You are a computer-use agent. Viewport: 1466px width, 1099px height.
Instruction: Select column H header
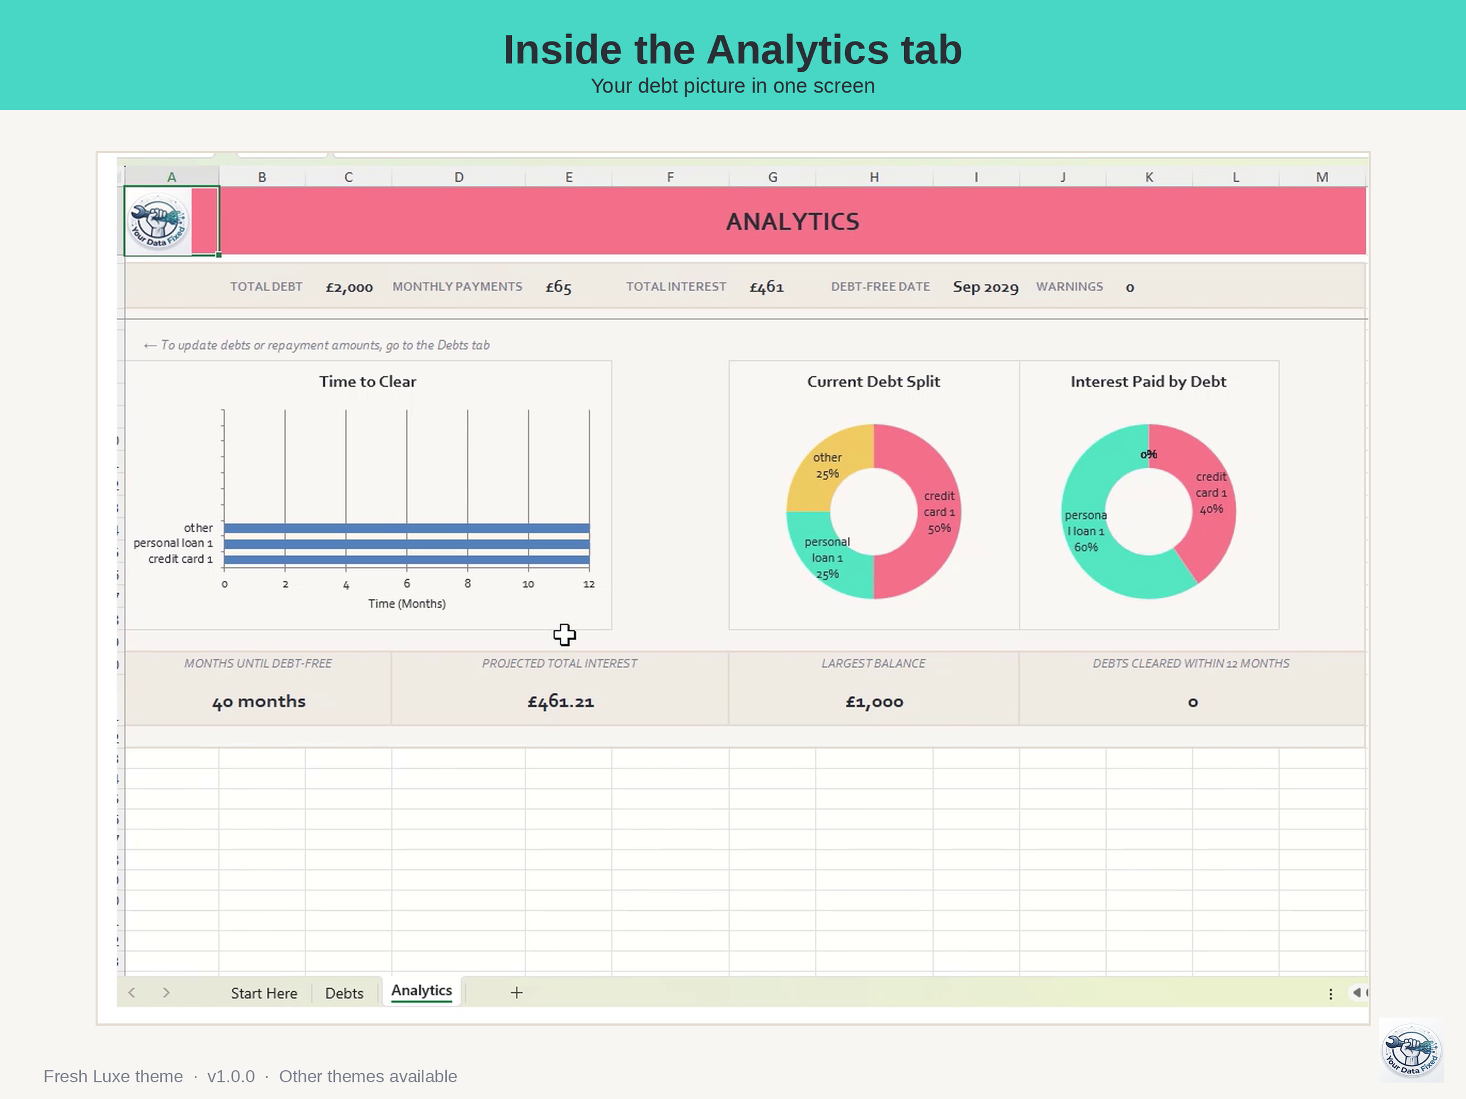tap(874, 177)
